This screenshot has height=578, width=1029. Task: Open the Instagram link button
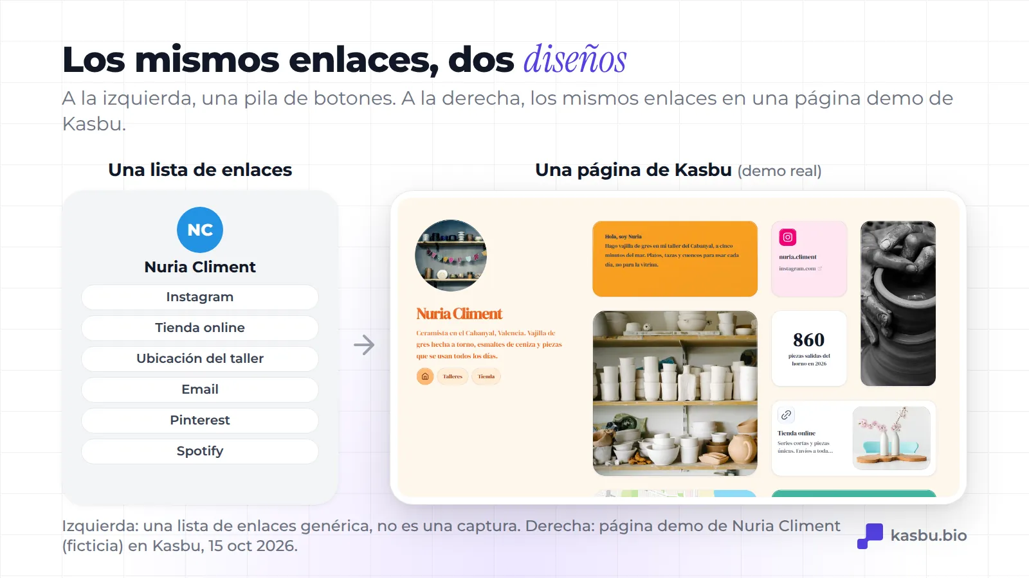(x=200, y=297)
